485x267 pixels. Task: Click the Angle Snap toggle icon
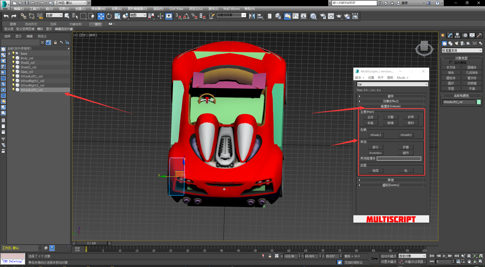186,16
